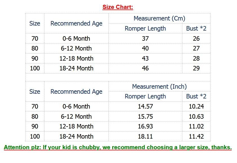Click size 90 in the Inch table
The image size is (237, 163).
tap(35, 127)
